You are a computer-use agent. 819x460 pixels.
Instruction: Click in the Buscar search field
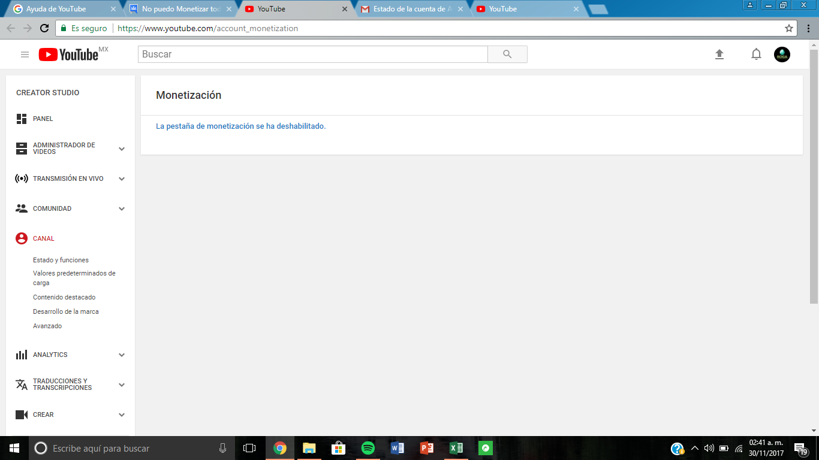pos(313,55)
